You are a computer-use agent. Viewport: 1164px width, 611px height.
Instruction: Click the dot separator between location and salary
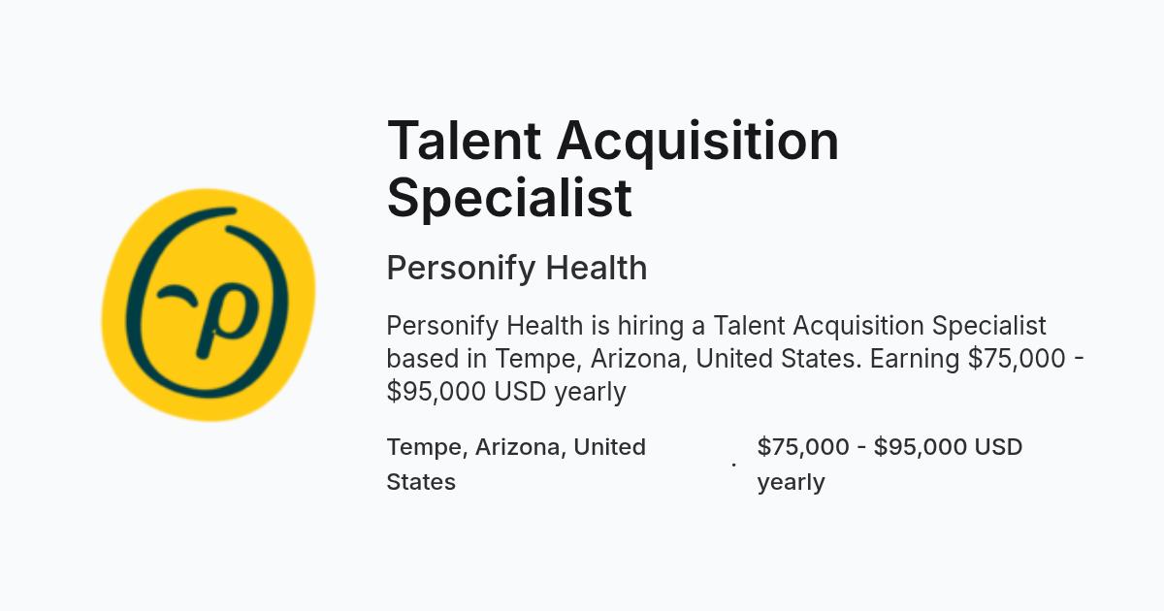pos(733,465)
